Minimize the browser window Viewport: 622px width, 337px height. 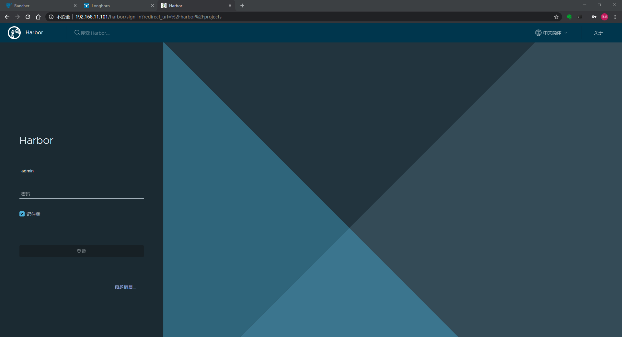coord(585,5)
